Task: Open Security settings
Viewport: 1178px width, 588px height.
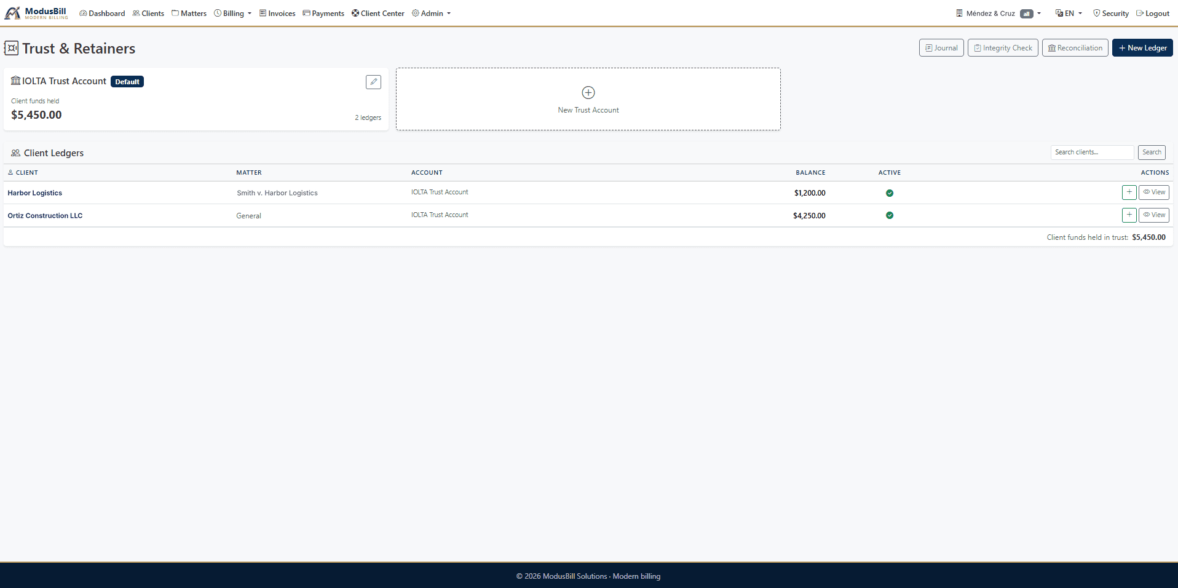Action: click(x=1111, y=14)
